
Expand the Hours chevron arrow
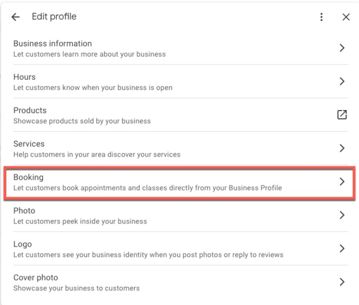tap(342, 81)
